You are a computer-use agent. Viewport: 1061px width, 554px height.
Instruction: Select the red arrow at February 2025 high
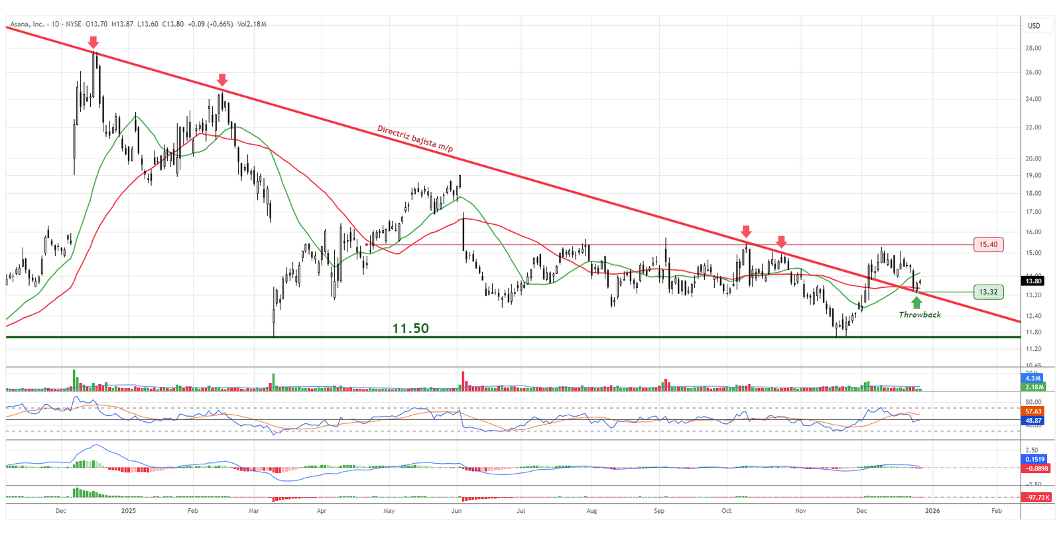(222, 80)
